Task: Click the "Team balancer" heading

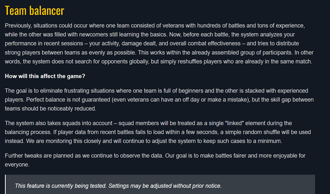Action: (34, 11)
